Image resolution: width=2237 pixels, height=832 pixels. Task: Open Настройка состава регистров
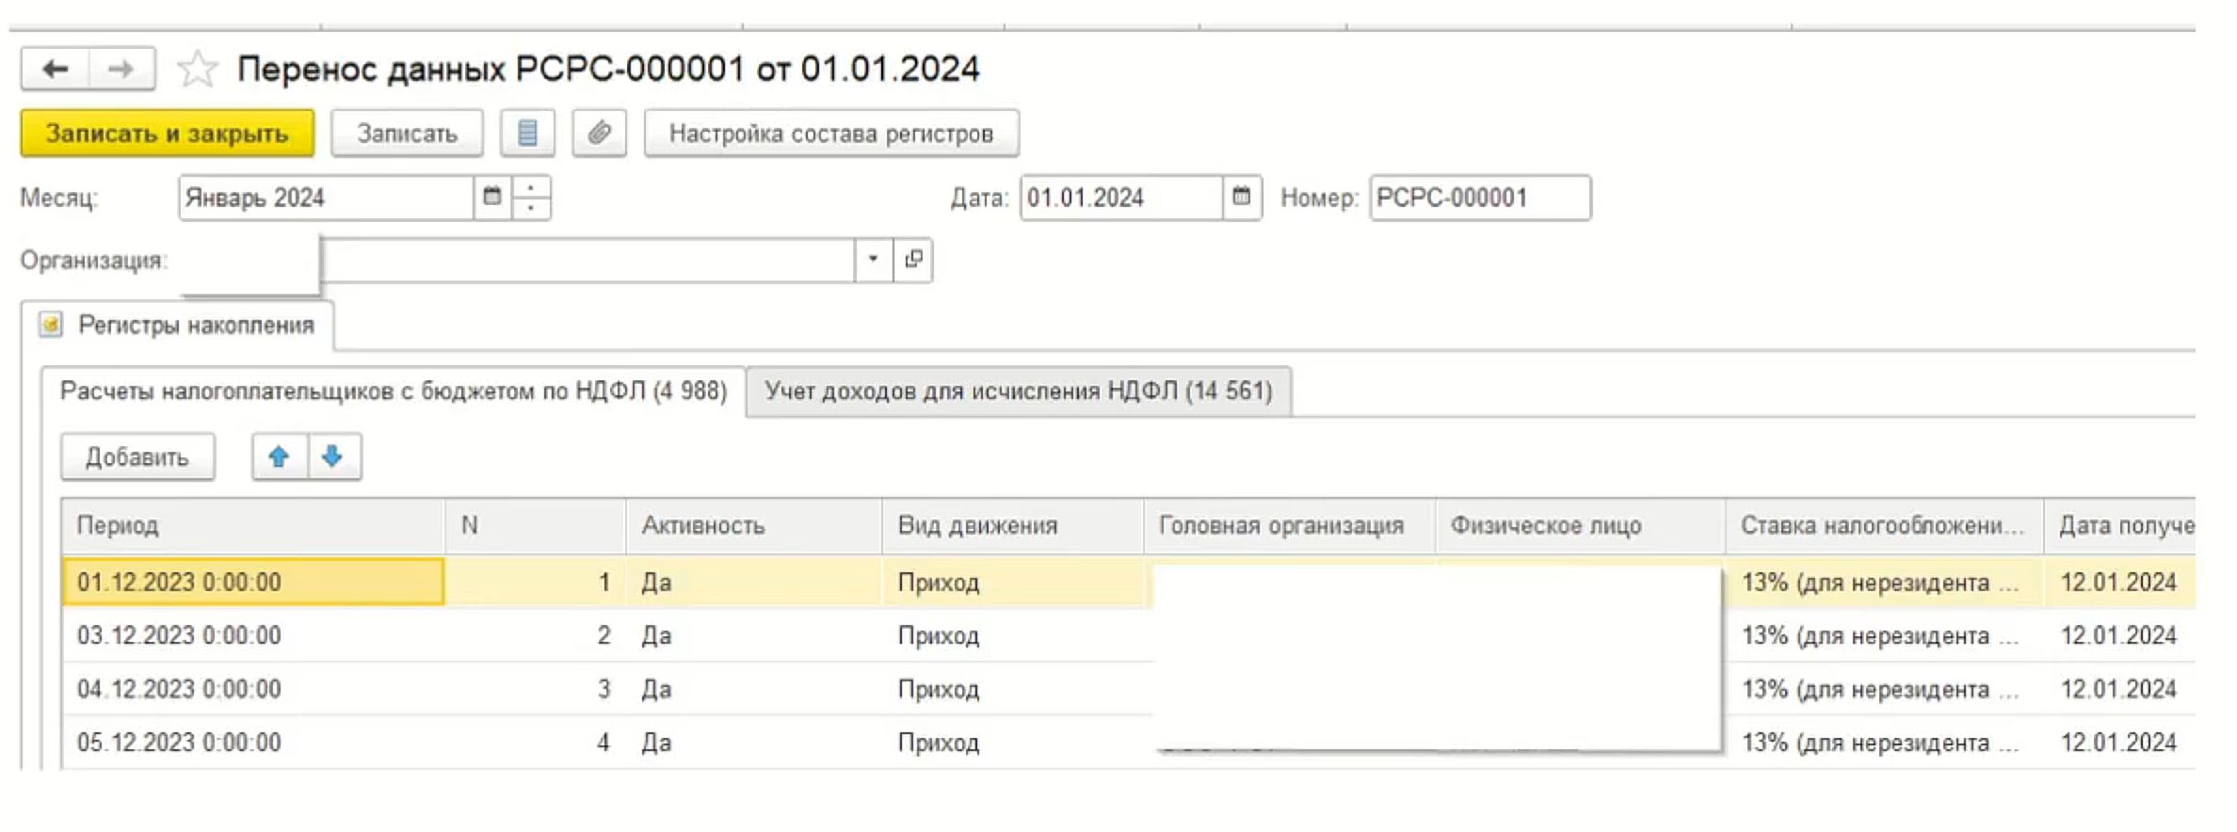point(830,134)
